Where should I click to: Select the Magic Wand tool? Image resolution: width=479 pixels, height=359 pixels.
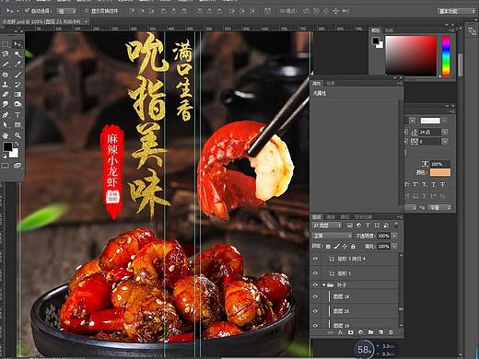18,54
